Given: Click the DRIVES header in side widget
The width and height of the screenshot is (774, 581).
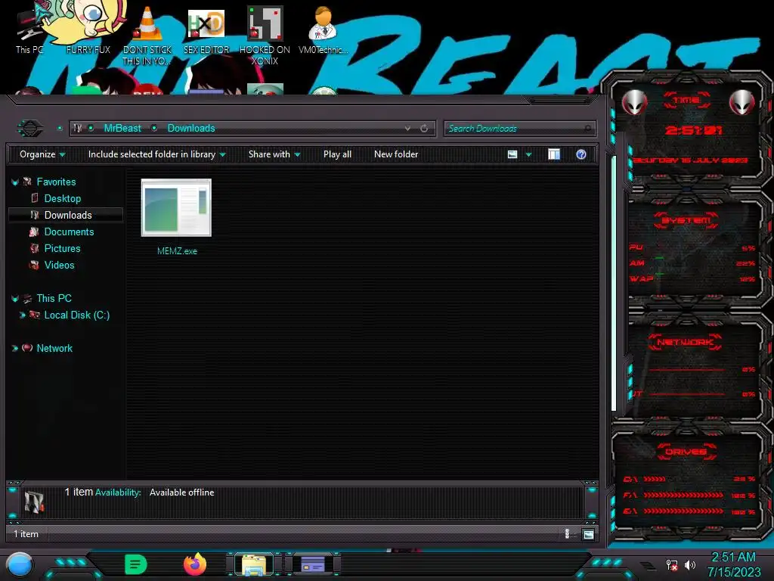Looking at the screenshot, I should [686, 452].
